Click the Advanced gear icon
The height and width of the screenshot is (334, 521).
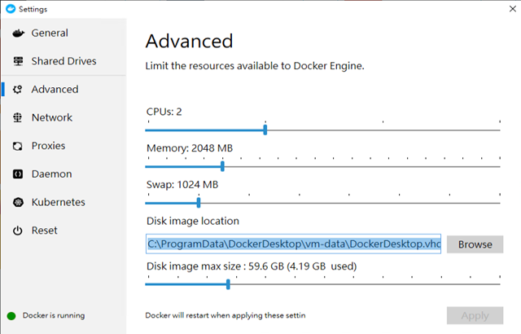[18, 90]
